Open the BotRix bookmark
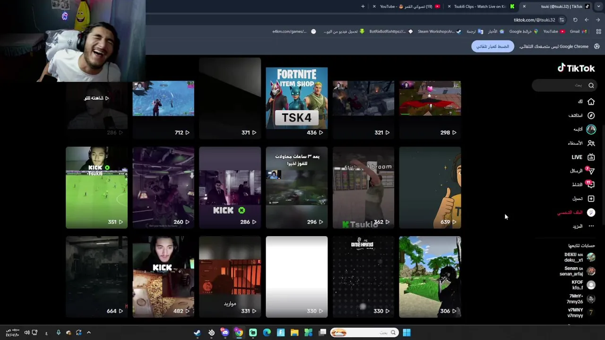 click(x=390, y=31)
